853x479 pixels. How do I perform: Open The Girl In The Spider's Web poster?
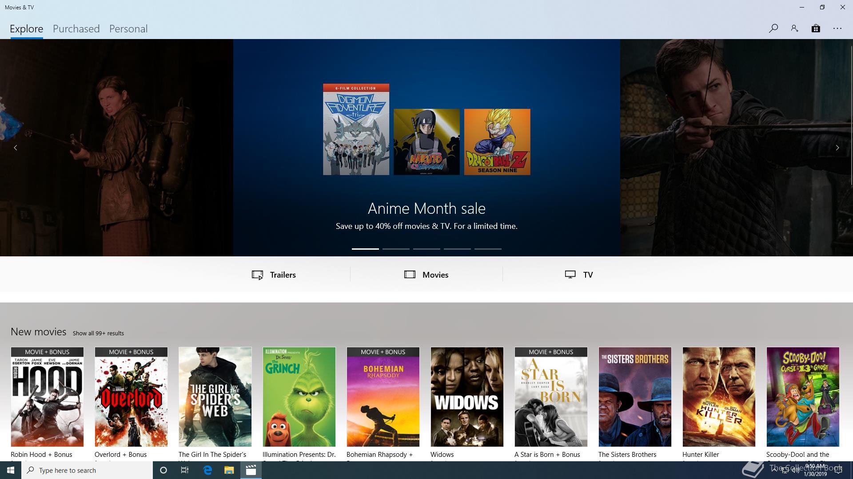point(215,397)
